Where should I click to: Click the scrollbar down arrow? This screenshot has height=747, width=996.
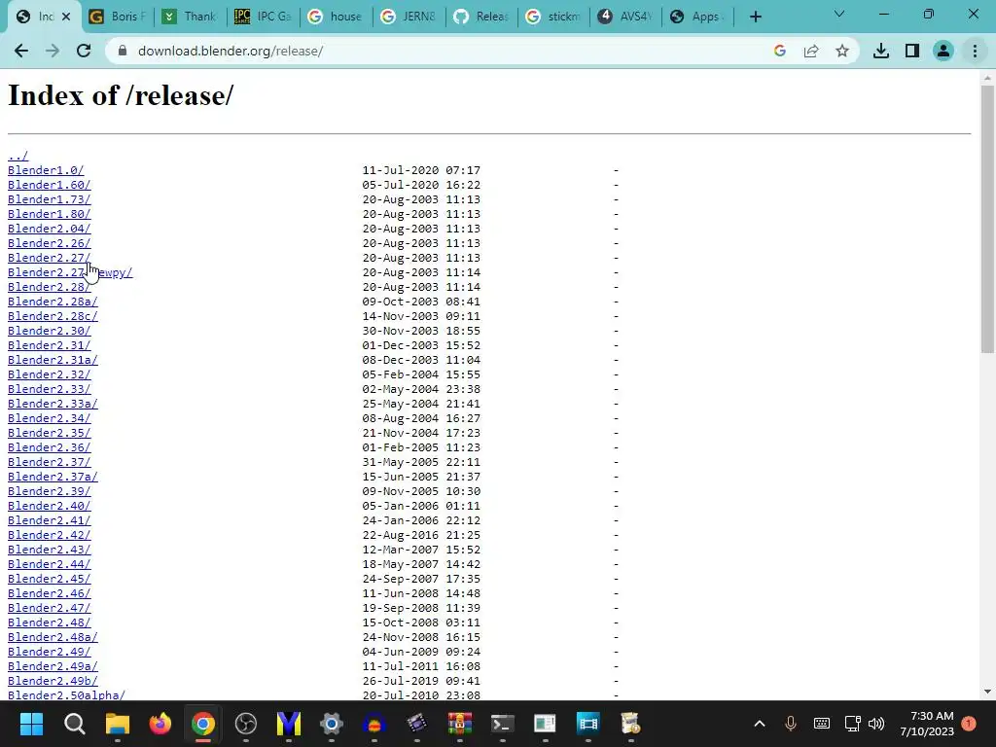(x=987, y=692)
